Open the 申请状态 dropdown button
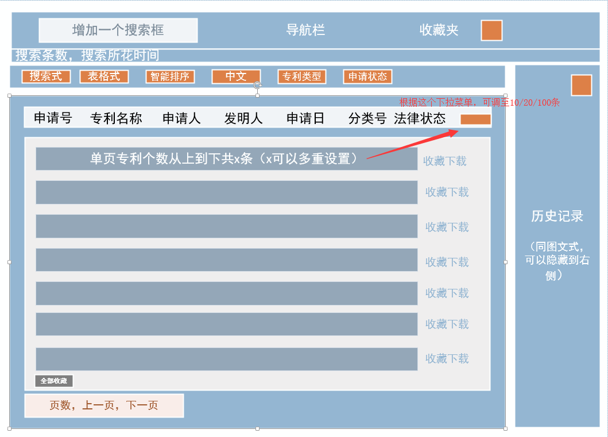Image resolution: width=608 pixels, height=437 pixels. click(x=367, y=76)
